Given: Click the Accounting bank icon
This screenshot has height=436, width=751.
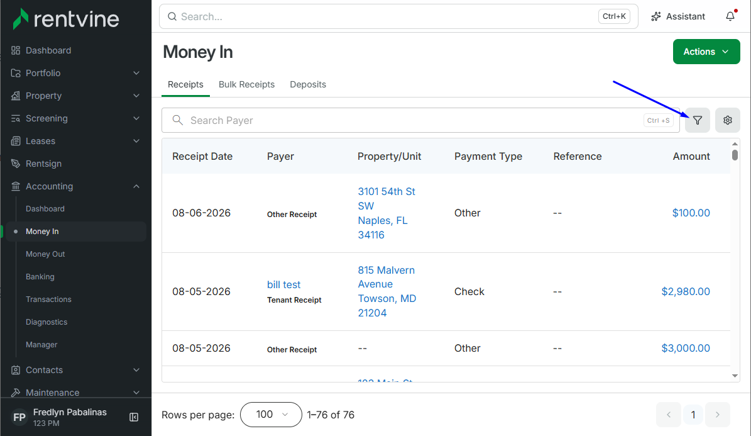Looking at the screenshot, I should (x=16, y=186).
